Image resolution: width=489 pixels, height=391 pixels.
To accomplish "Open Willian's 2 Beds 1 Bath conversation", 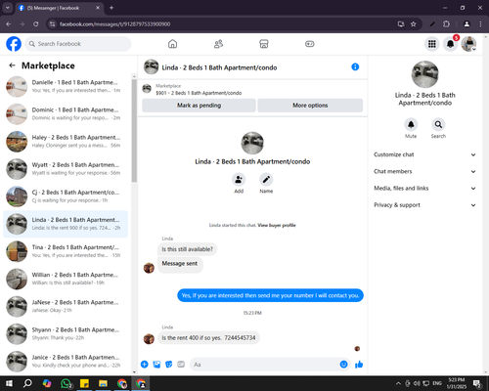I will [66, 279].
